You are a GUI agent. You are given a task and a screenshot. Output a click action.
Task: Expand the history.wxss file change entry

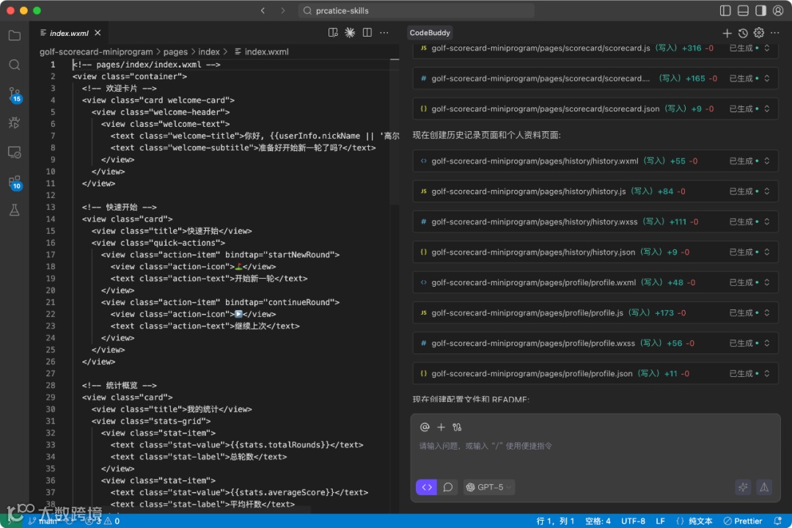point(767,221)
